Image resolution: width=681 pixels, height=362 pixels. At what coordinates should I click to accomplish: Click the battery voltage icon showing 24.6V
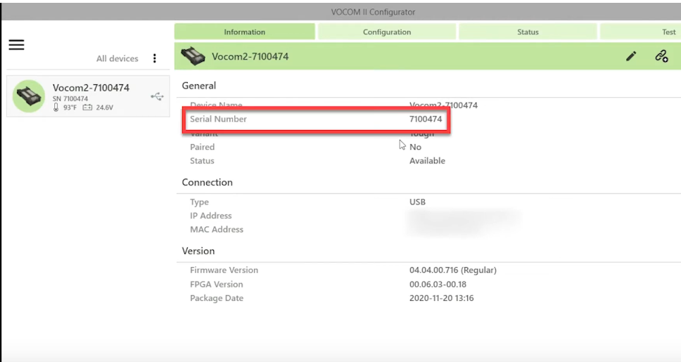(x=87, y=108)
